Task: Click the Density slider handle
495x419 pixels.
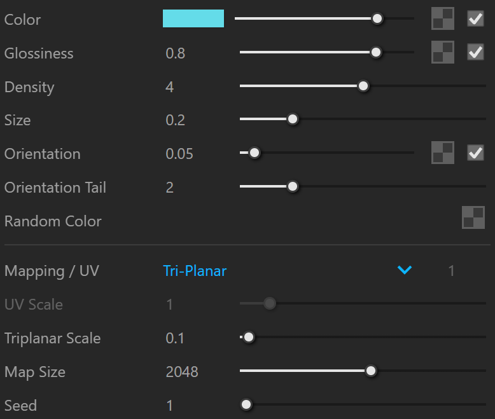Action: [363, 86]
